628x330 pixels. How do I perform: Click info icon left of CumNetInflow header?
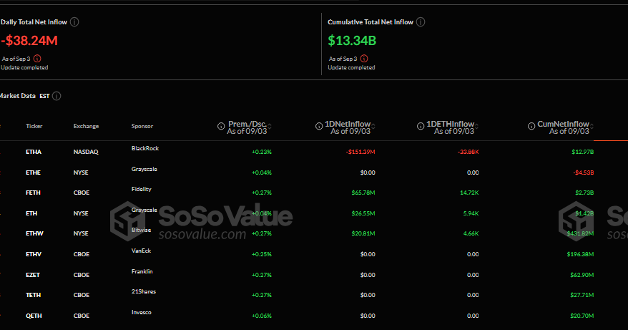tap(534, 126)
